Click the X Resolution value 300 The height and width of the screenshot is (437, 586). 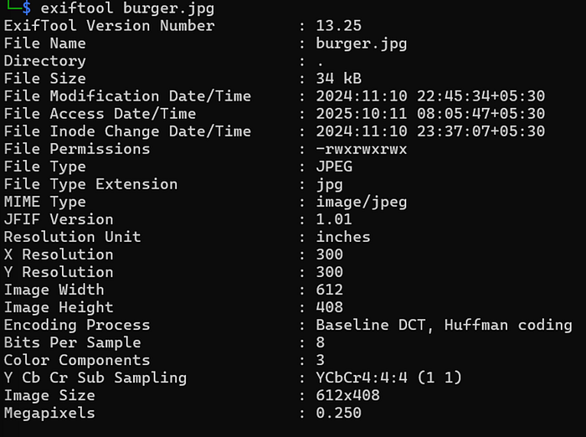point(330,254)
